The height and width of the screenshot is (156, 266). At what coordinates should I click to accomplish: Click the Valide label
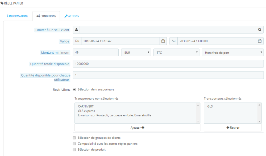64,41
